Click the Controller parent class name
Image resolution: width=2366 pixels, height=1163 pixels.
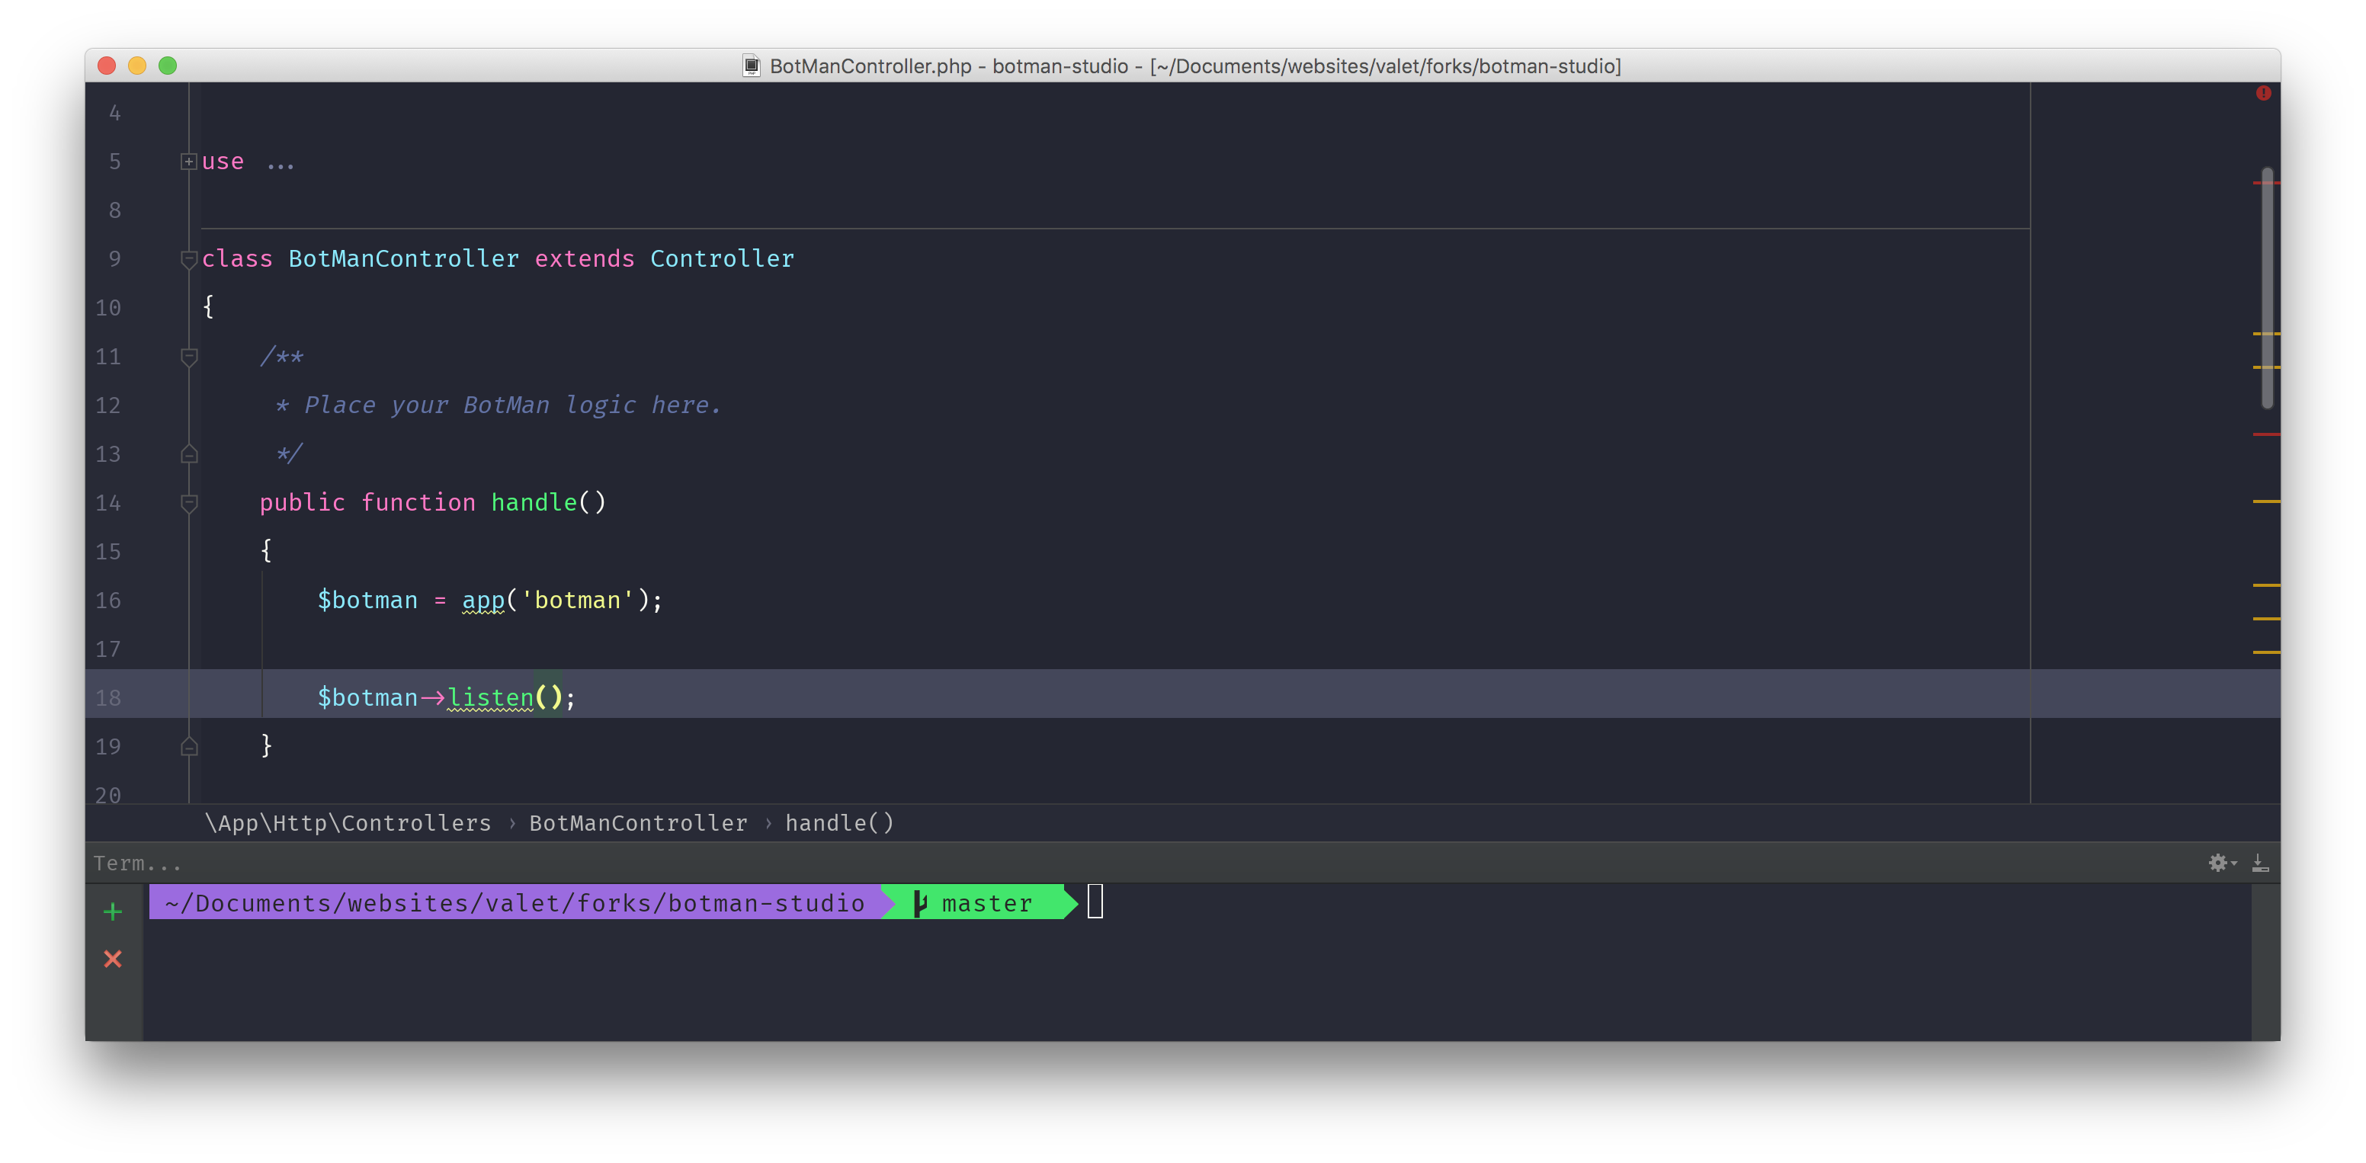coord(722,259)
